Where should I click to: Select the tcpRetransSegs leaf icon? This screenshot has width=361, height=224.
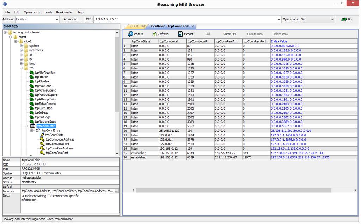tap(31, 122)
